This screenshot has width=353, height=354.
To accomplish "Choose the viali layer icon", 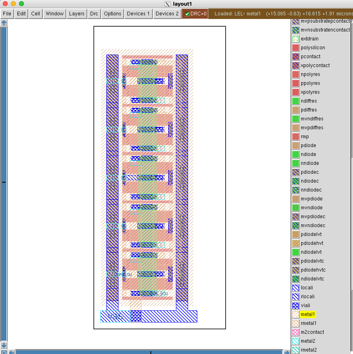I will coord(296,306).
